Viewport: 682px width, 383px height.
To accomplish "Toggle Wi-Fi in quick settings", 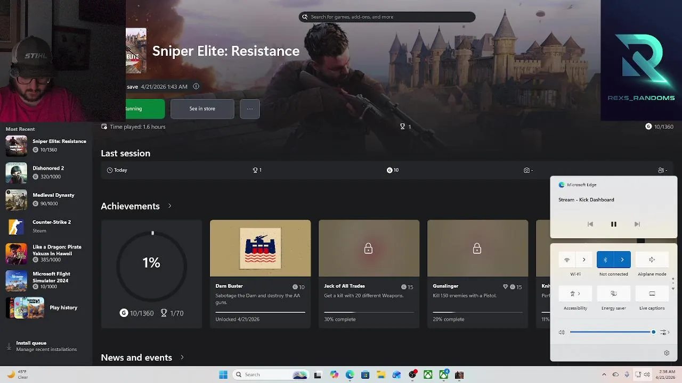I will coord(567,260).
